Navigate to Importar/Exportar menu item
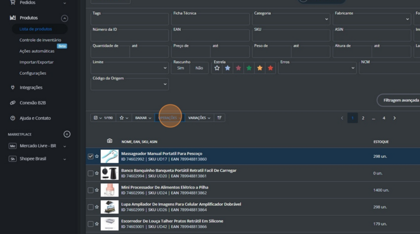Image resolution: width=420 pixels, height=234 pixels. coord(37,62)
